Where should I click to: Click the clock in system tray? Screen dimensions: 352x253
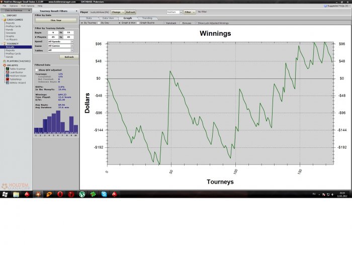click(342, 195)
